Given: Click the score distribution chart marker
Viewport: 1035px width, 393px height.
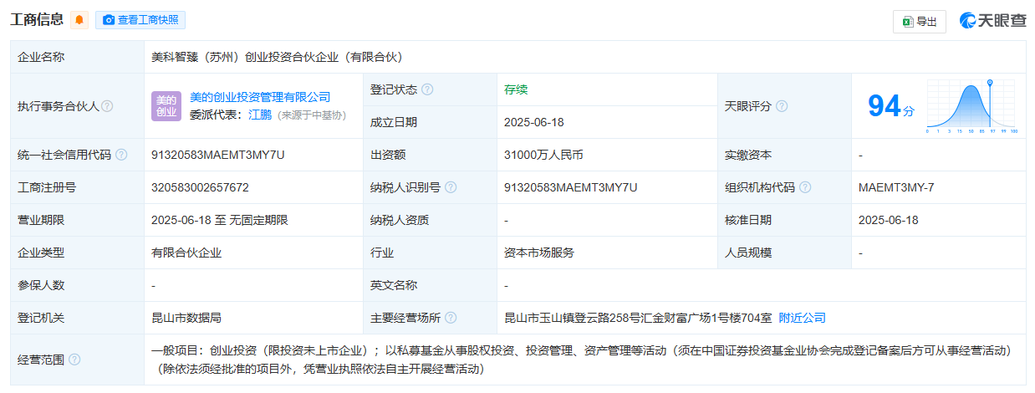Looking at the screenshot, I should click(x=990, y=84).
